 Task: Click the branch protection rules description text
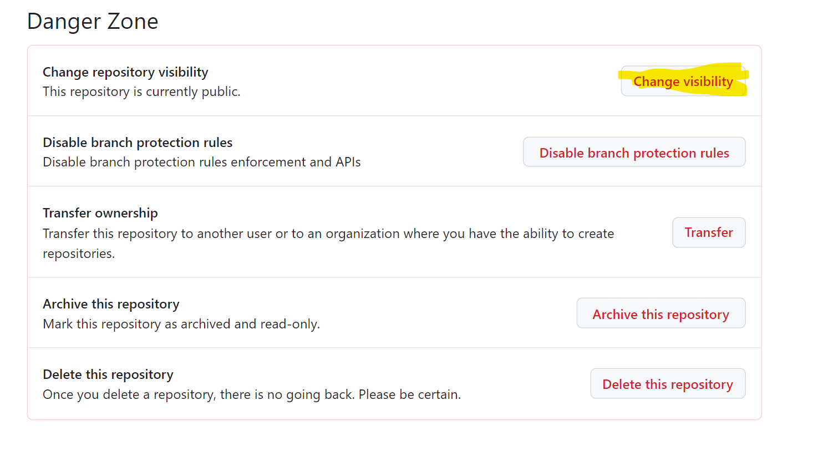(x=201, y=162)
